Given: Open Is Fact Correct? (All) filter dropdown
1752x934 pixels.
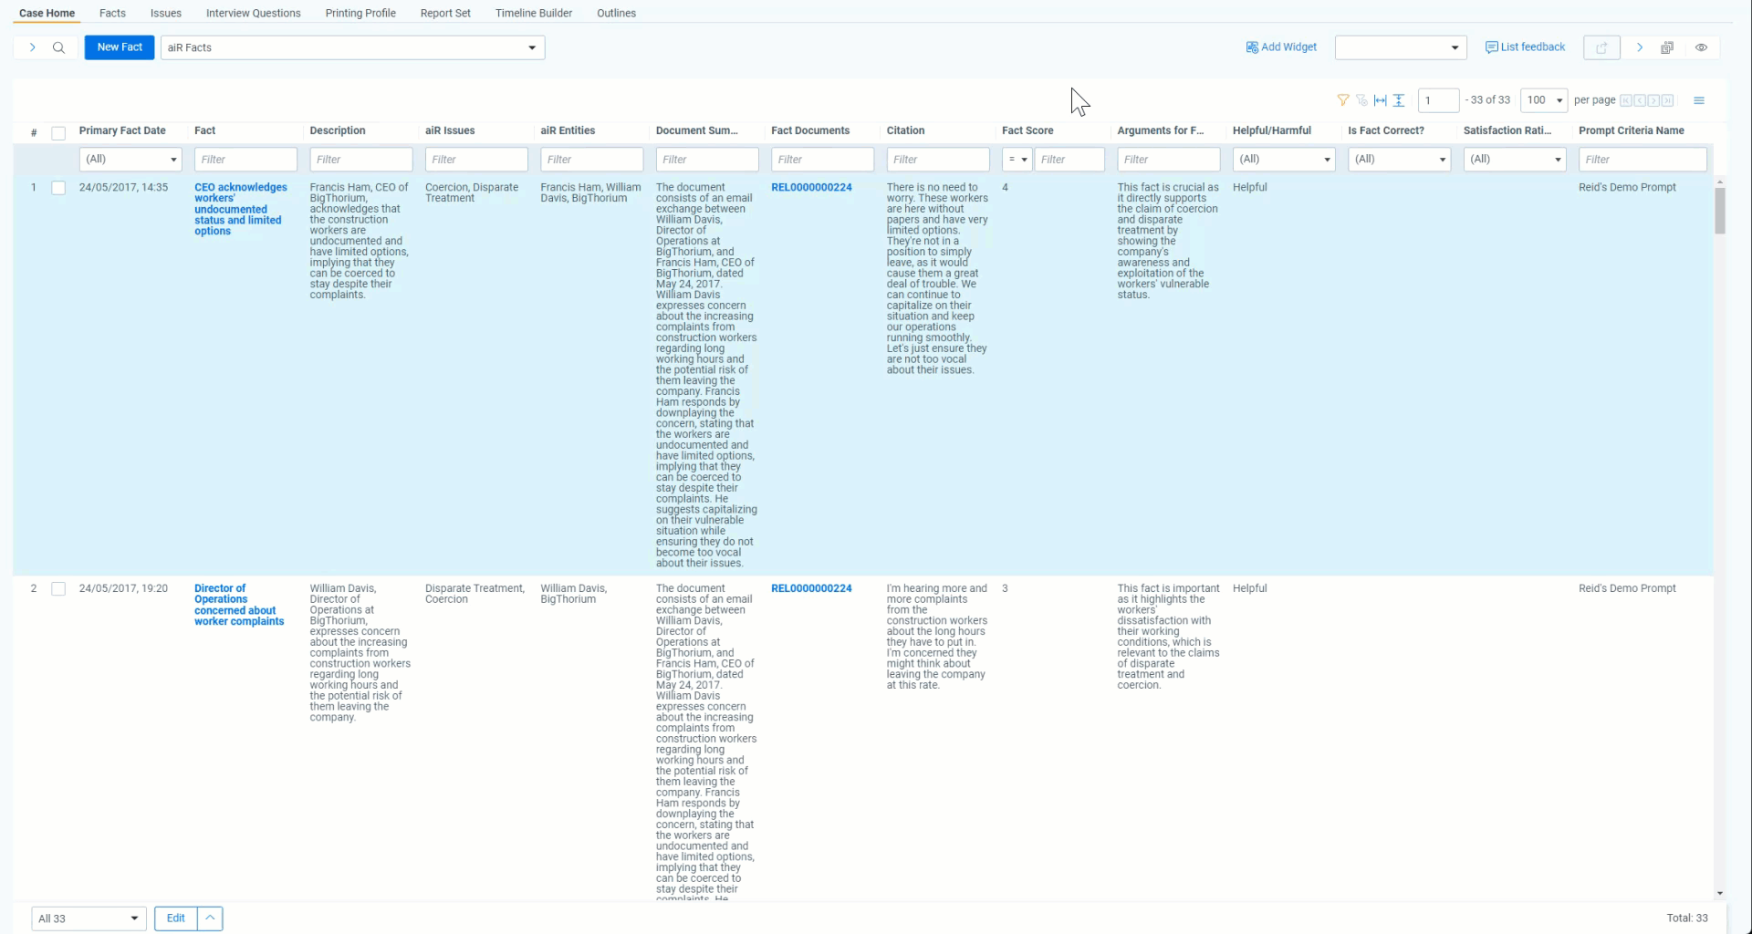Looking at the screenshot, I should pos(1399,160).
